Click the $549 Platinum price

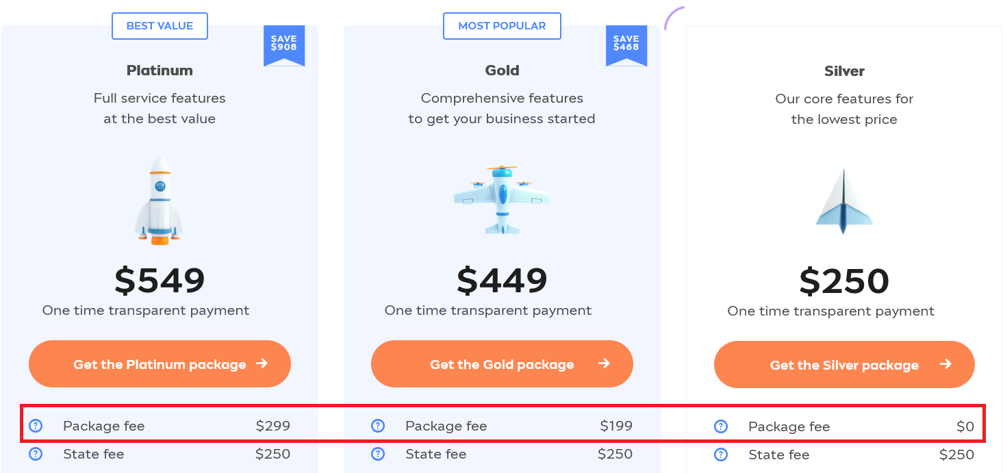coord(160,280)
